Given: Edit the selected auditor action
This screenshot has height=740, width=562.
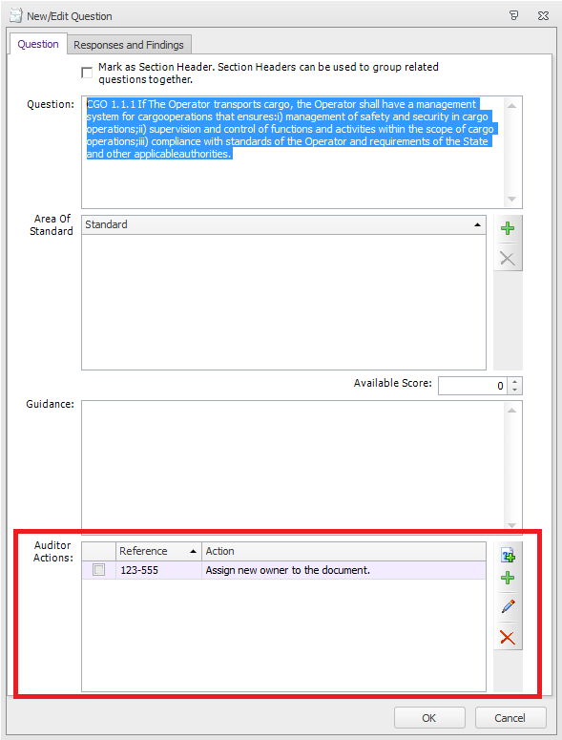Looking at the screenshot, I should pos(508,606).
